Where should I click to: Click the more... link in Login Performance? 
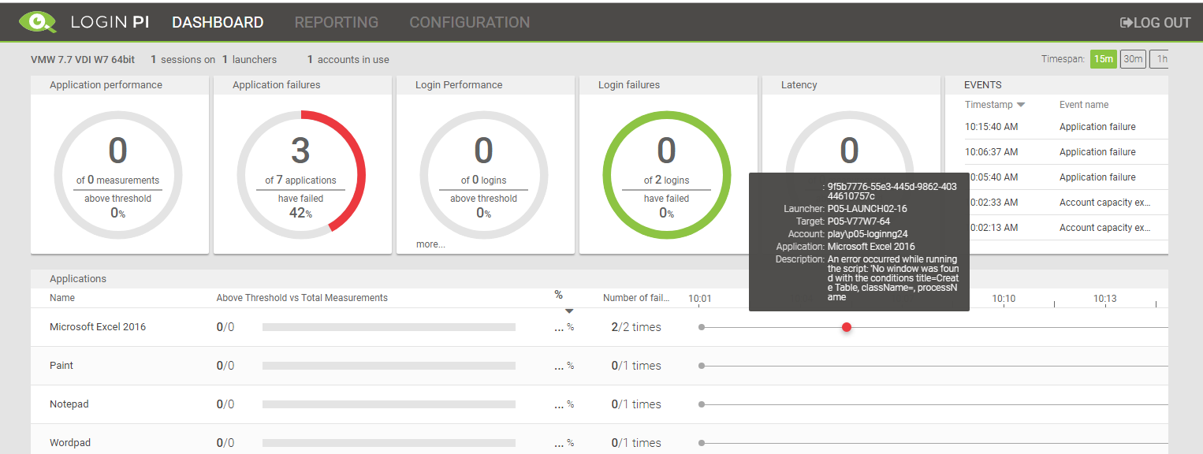click(x=430, y=244)
